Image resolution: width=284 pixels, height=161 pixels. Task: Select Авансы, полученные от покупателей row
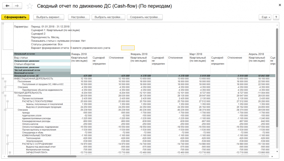coord(44,104)
